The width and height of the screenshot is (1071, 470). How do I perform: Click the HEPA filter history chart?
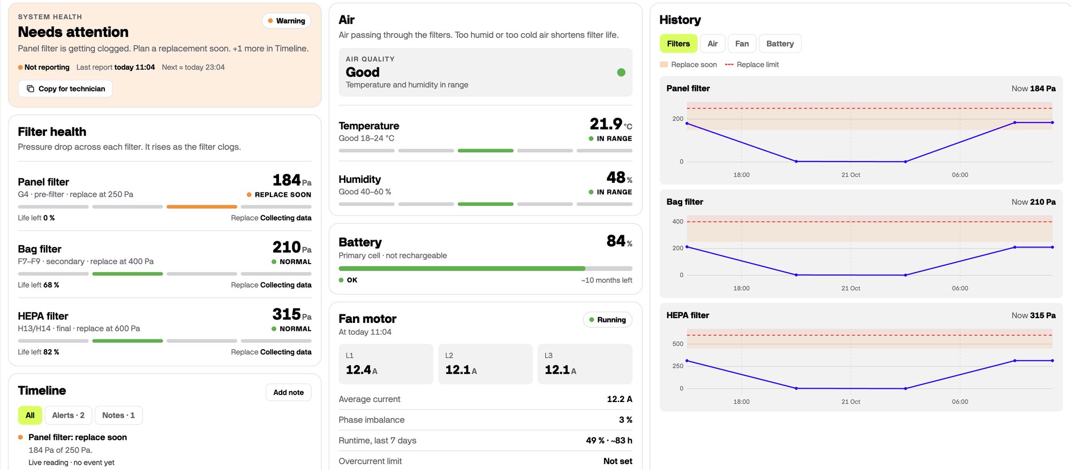(861, 357)
